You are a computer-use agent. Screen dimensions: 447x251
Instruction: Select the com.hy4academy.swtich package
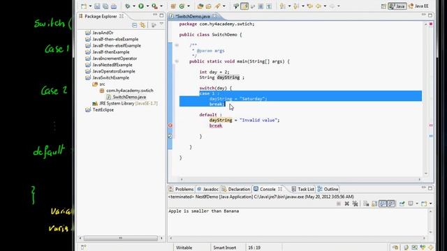[126, 90]
